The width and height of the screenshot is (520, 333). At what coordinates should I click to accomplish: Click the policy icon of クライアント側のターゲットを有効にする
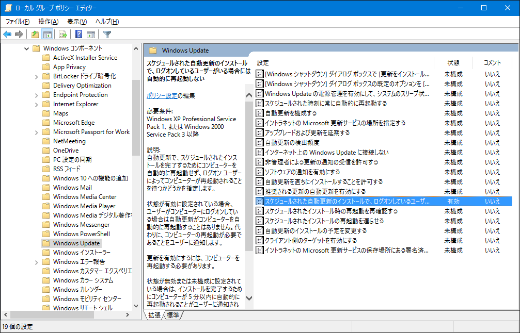[x=260, y=241]
